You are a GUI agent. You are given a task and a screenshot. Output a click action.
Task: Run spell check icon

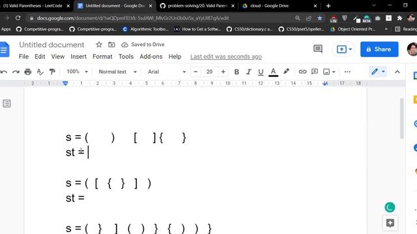tap(40, 71)
